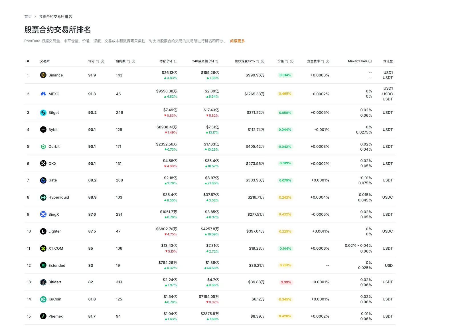
Task: Click BitMart's red 3.39% spread badge
Action: [x=286, y=282]
